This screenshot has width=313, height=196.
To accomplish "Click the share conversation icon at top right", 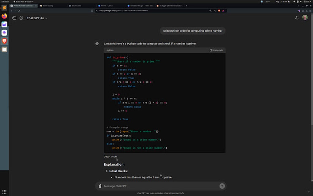I will [x=296, y=18].
